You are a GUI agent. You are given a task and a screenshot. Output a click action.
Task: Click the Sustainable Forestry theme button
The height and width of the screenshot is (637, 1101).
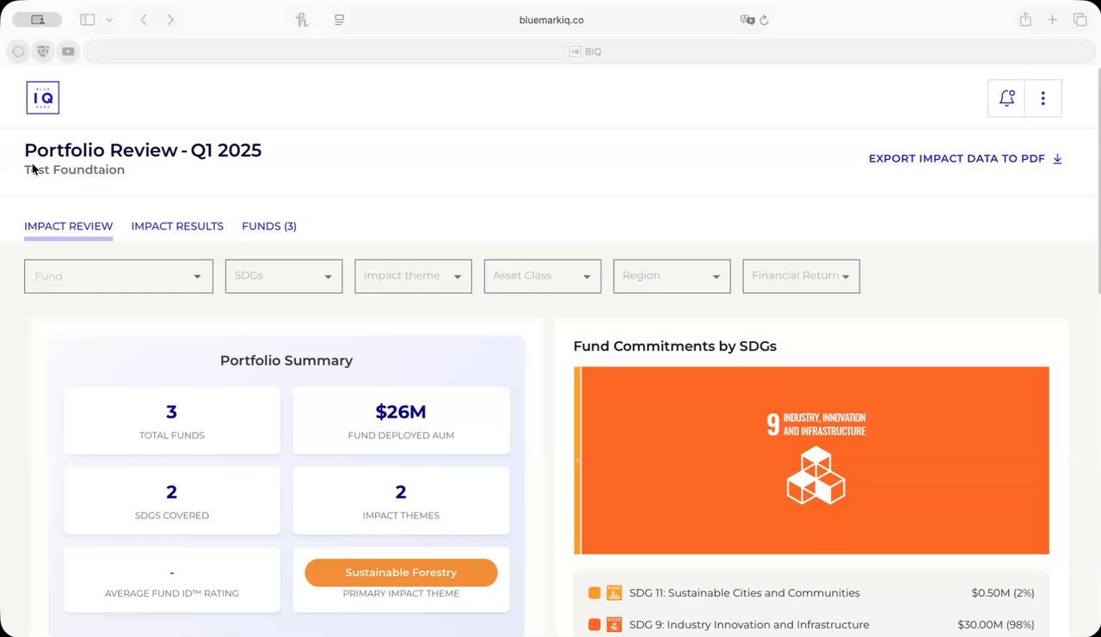[x=401, y=573]
